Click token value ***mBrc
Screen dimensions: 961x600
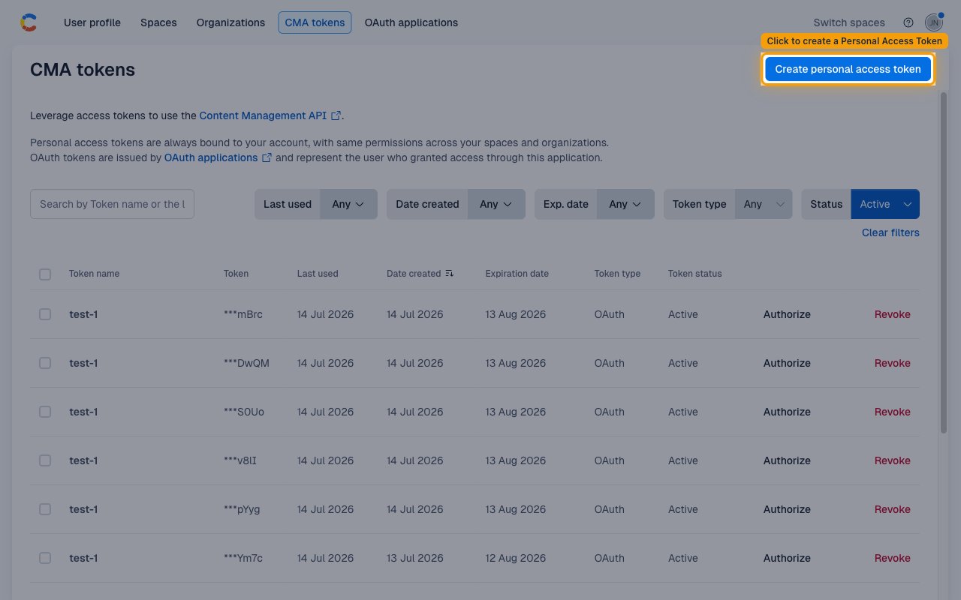243,314
